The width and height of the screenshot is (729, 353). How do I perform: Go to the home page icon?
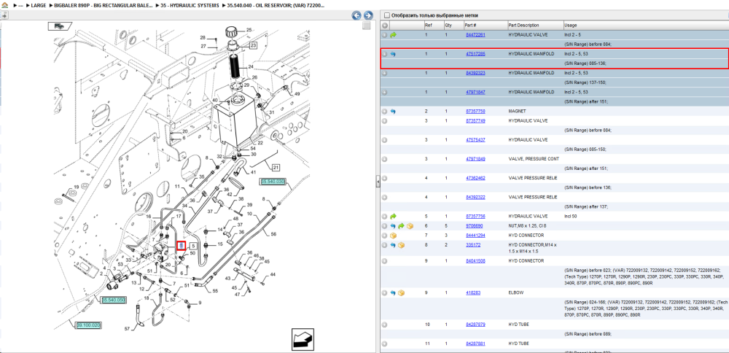pyautogui.click(x=4, y=5)
